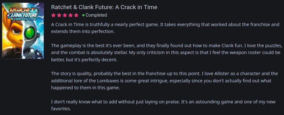
Task: Click the paragraph starting 'The story is quality'
Action: [164, 81]
